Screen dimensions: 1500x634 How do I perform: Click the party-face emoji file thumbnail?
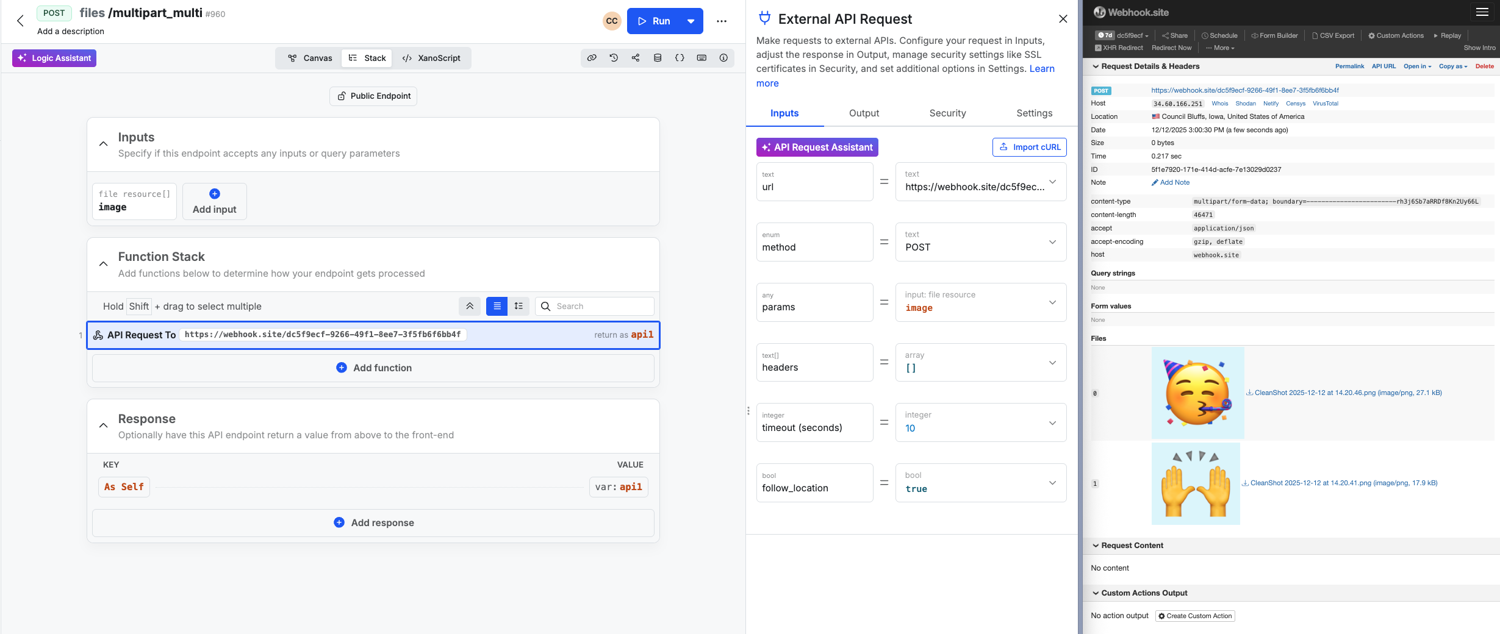(x=1196, y=393)
